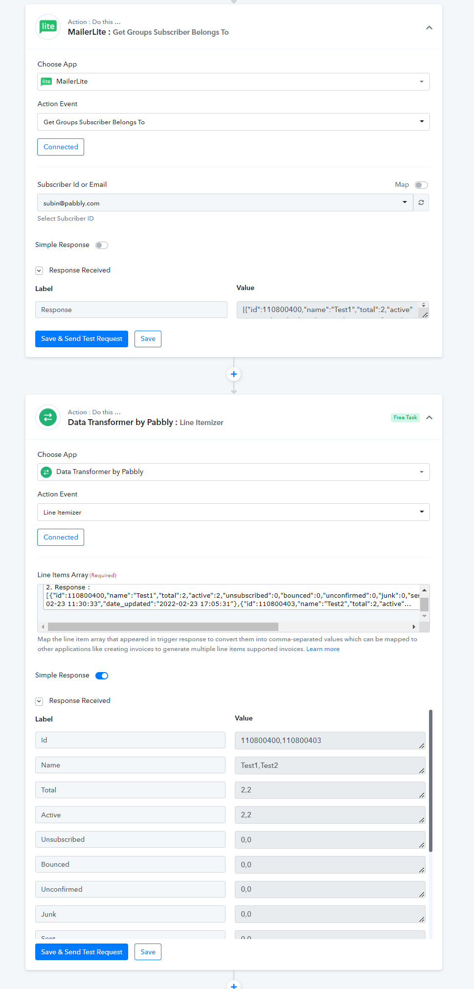Click the MailerLite app logo in step header
The height and width of the screenshot is (989, 474).
pyautogui.click(x=48, y=27)
